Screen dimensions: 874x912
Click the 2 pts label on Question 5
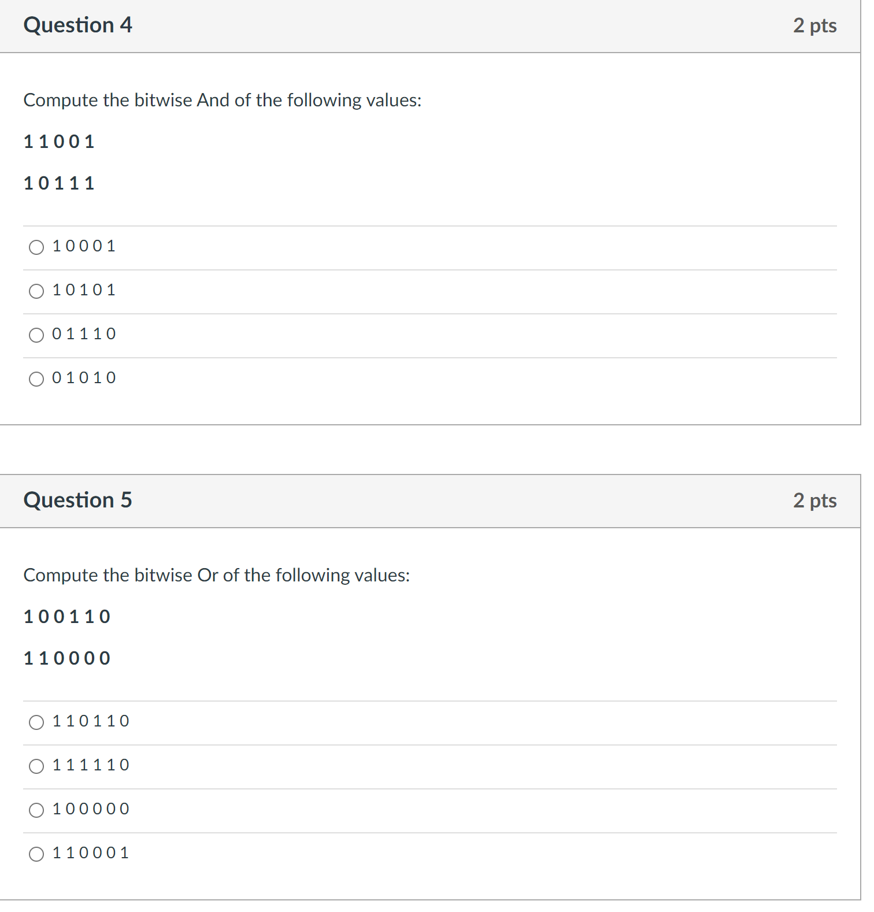pyautogui.click(x=815, y=501)
